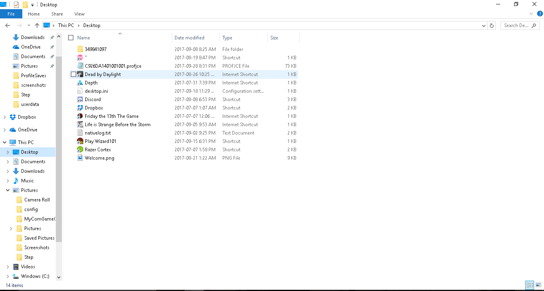This screenshot has height=291, width=544.
Task: Open the Customize Quick Access Toolbar dropdown
Action: 32,5
